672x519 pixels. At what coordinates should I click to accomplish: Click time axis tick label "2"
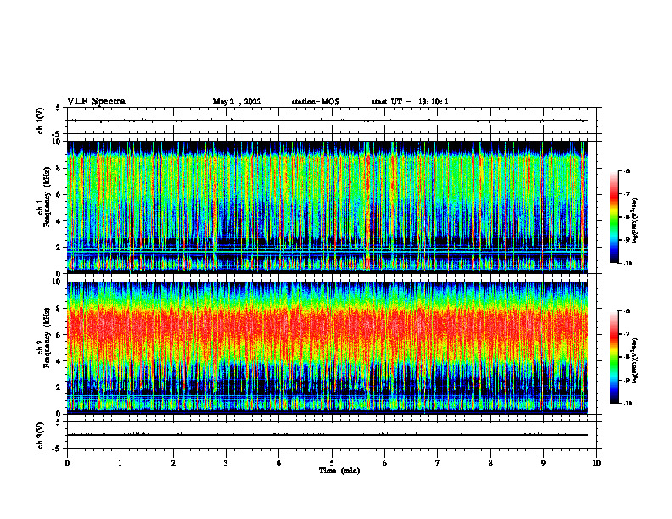click(173, 463)
